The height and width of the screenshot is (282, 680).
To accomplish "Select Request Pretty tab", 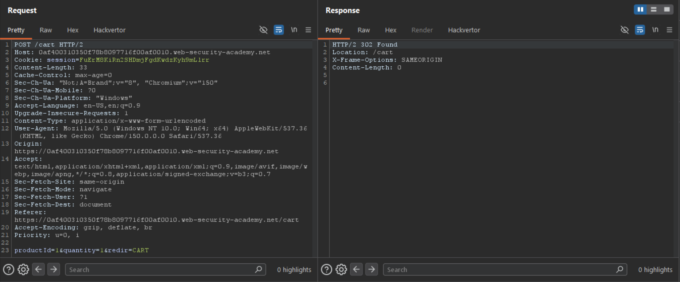I will point(16,30).
